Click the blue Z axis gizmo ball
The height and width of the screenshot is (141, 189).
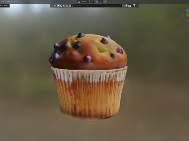(187, 11)
